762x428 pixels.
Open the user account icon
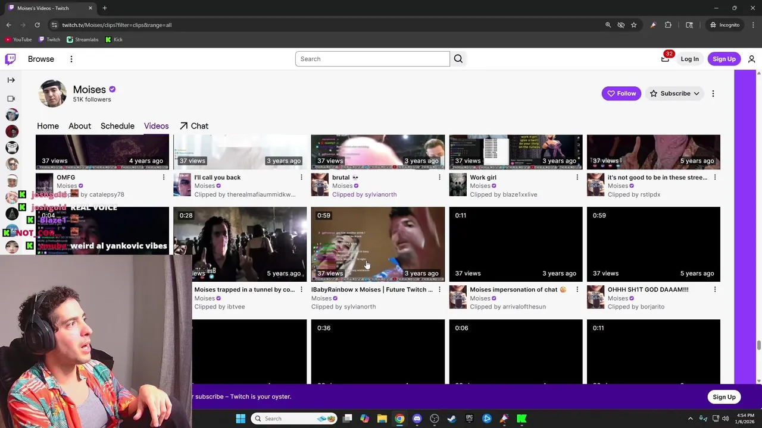click(751, 59)
